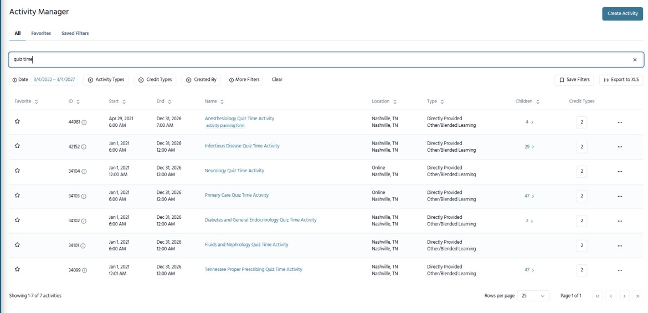Open Saved Filters tab
Image resolution: width=648 pixels, height=313 pixels.
tap(75, 33)
